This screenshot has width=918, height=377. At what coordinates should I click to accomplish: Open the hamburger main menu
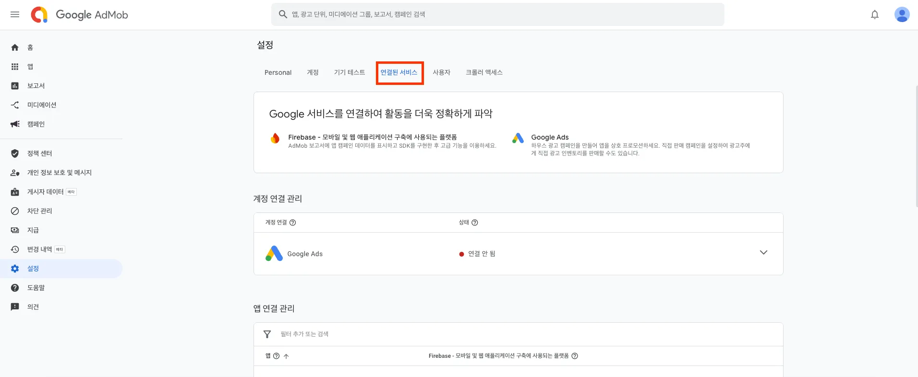(15, 14)
